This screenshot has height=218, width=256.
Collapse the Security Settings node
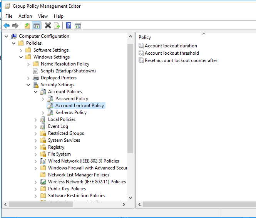click(x=28, y=85)
